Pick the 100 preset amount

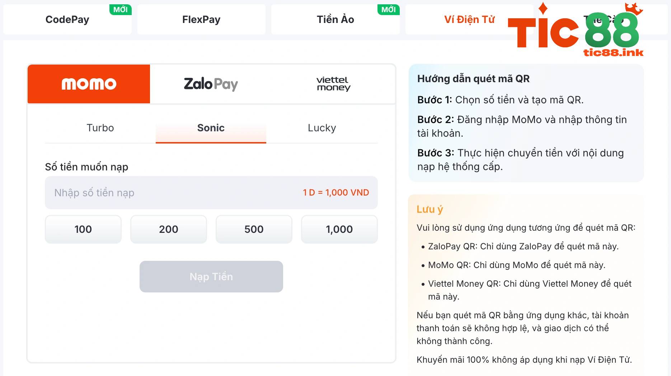83,229
